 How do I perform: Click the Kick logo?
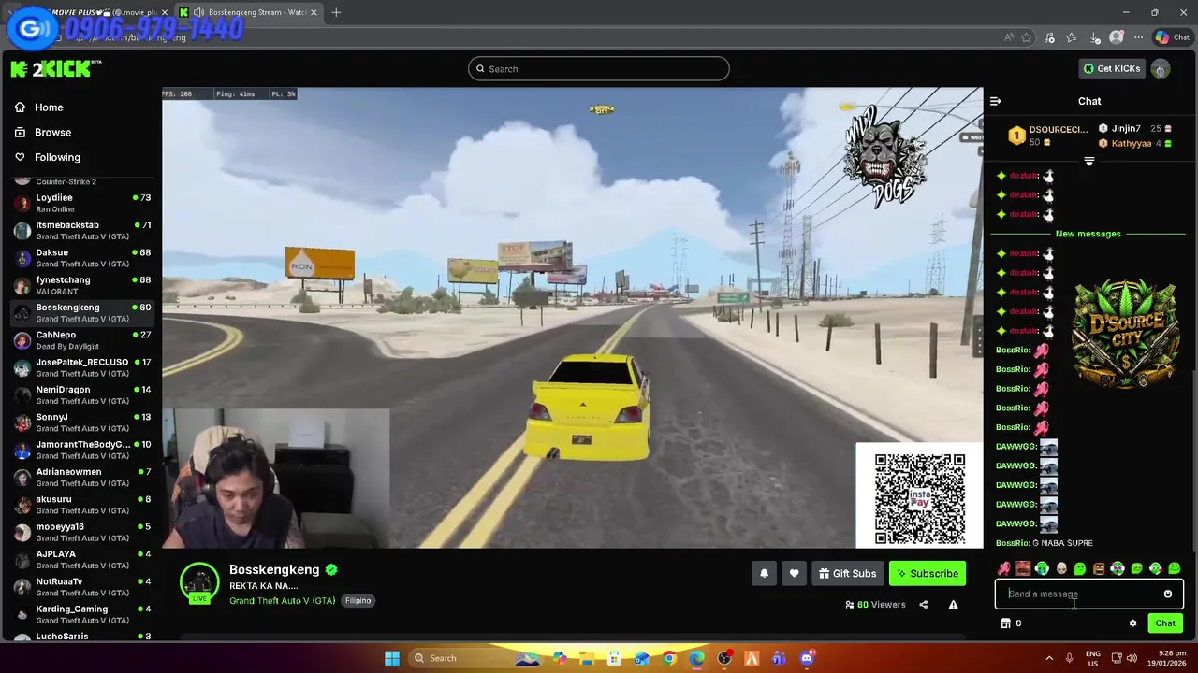click(x=54, y=68)
